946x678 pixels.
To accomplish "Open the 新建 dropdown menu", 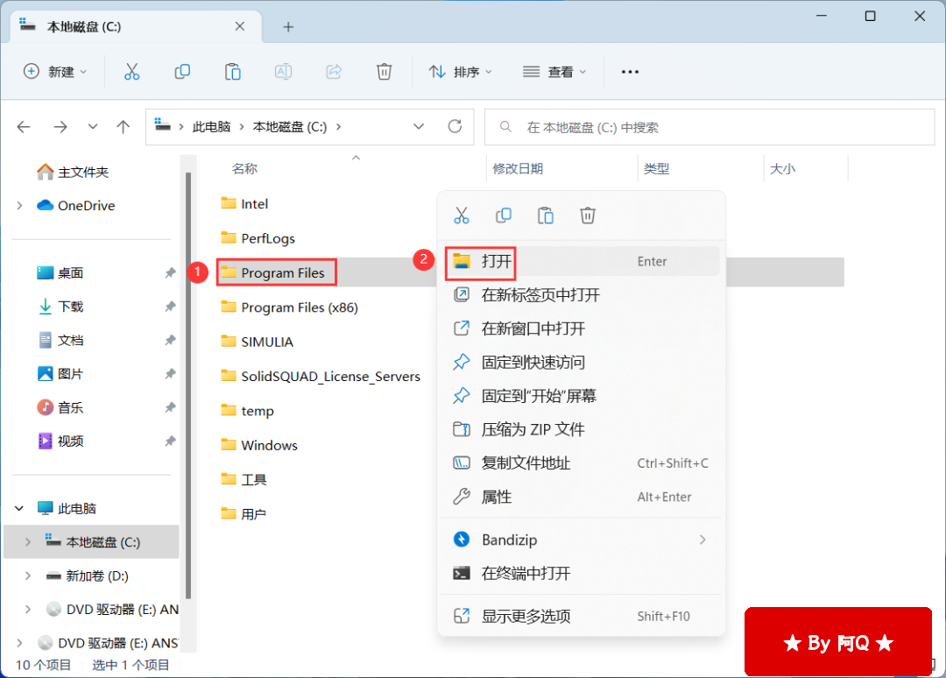I will (55, 72).
